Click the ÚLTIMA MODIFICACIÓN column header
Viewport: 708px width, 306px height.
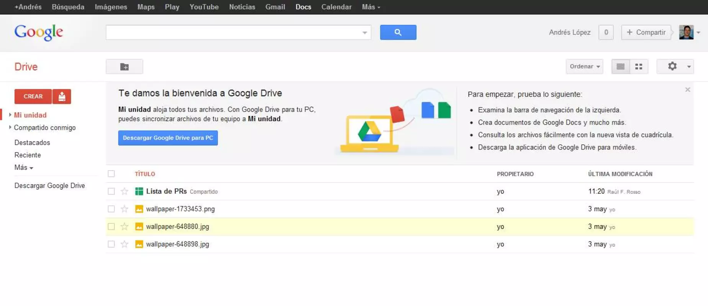(x=620, y=174)
